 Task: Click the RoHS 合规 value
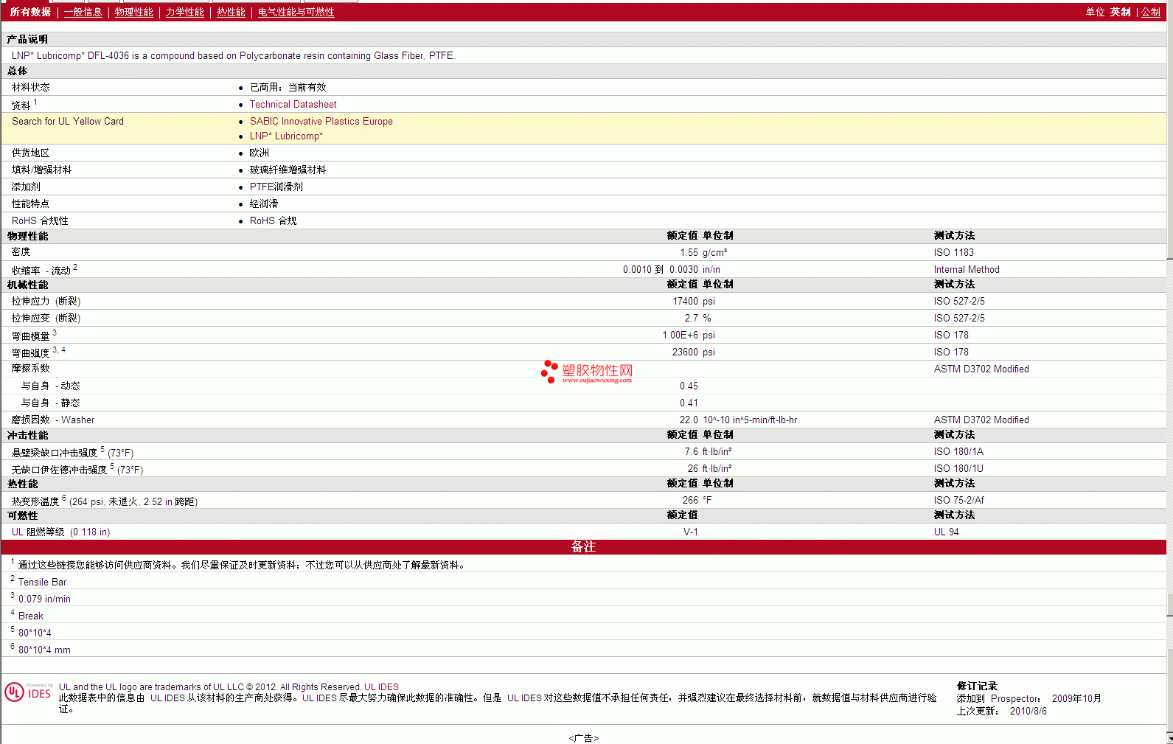click(x=273, y=221)
